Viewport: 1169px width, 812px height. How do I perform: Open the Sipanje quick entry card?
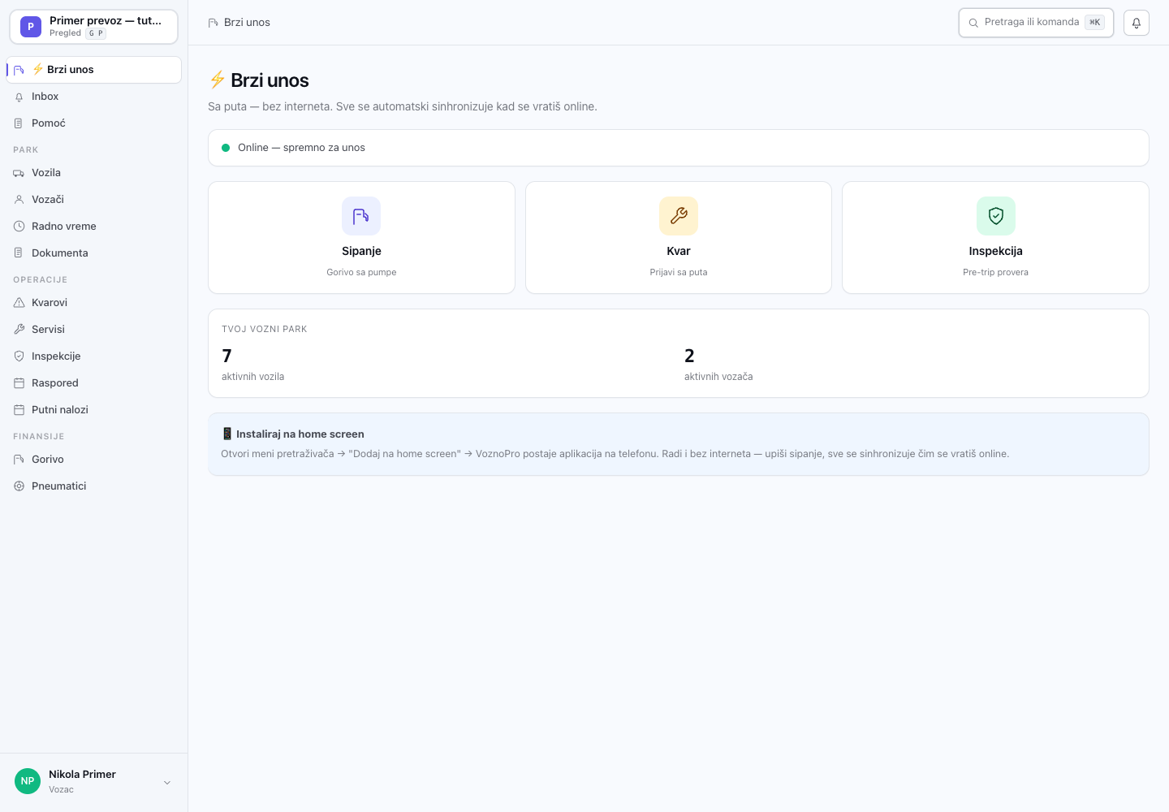coord(361,237)
